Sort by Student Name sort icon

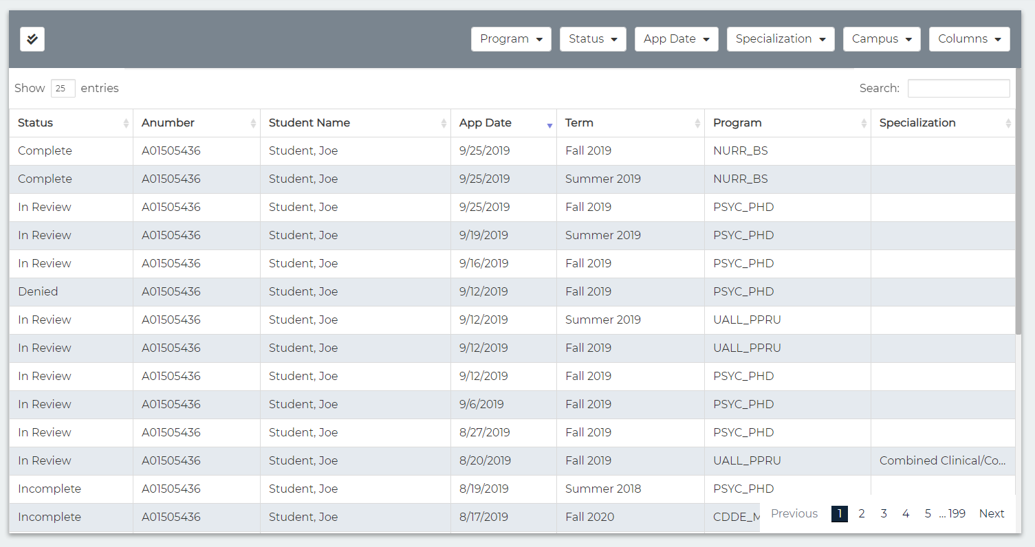click(x=444, y=123)
